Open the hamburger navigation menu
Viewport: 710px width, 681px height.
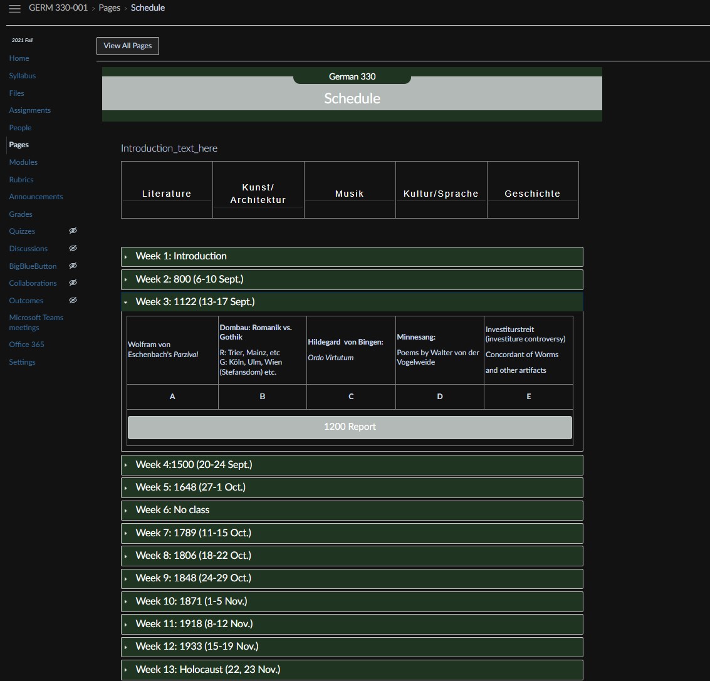tap(14, 9)
